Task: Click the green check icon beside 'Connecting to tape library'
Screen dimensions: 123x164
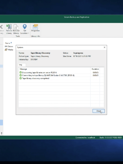Action: tap(20, 75)
